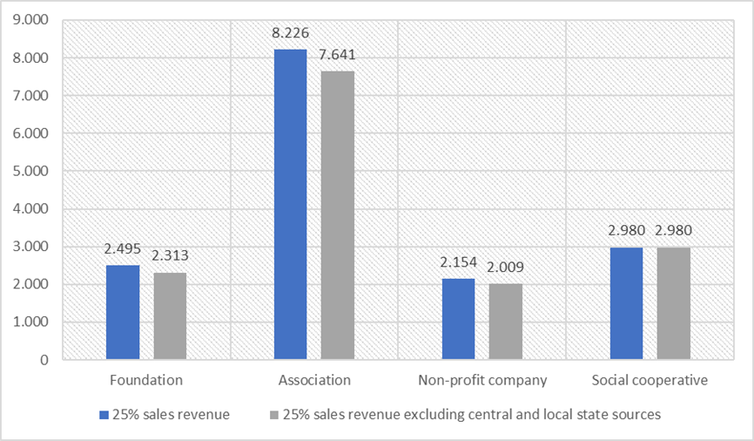Select the blue Association bar

tap(290, 204)
